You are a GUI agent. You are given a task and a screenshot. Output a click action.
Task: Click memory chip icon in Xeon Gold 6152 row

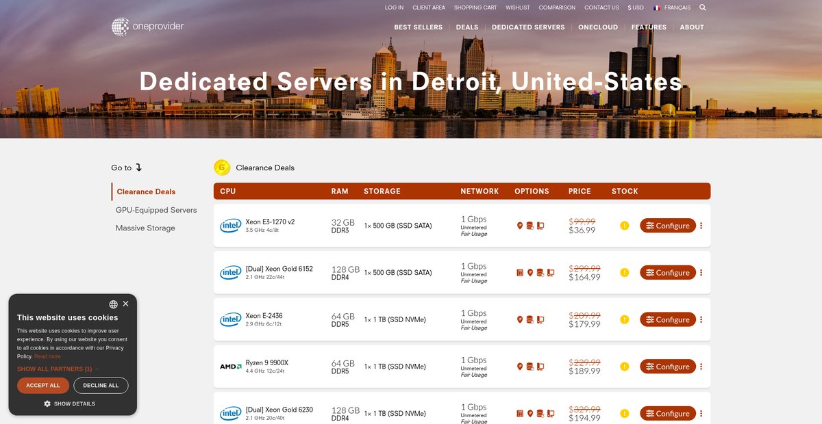[520, 273]
